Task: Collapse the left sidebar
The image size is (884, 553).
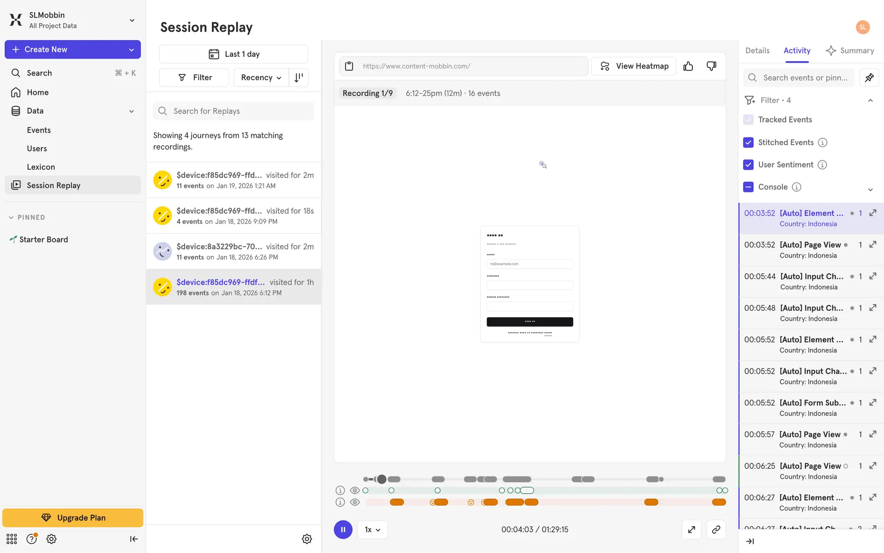Action: [x=134, y=539]
